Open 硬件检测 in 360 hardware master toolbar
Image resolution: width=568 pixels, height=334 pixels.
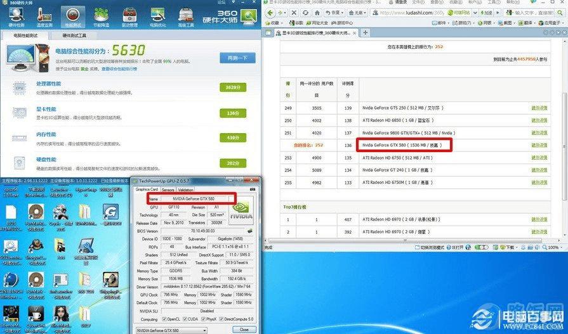pyautogui.click(x=16, y=16)
